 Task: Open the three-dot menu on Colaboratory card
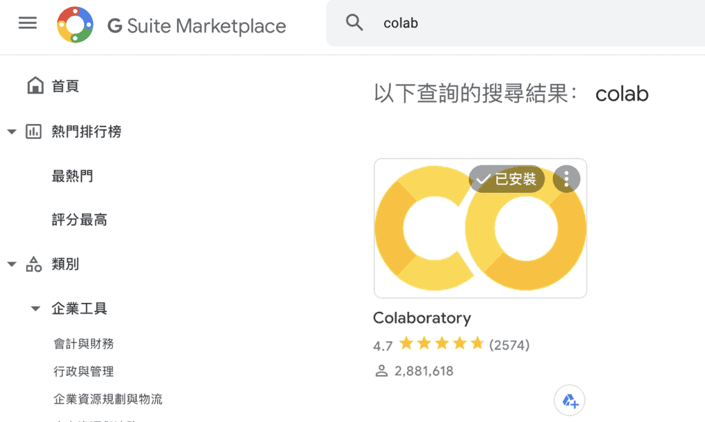click(x=567, y=179)
